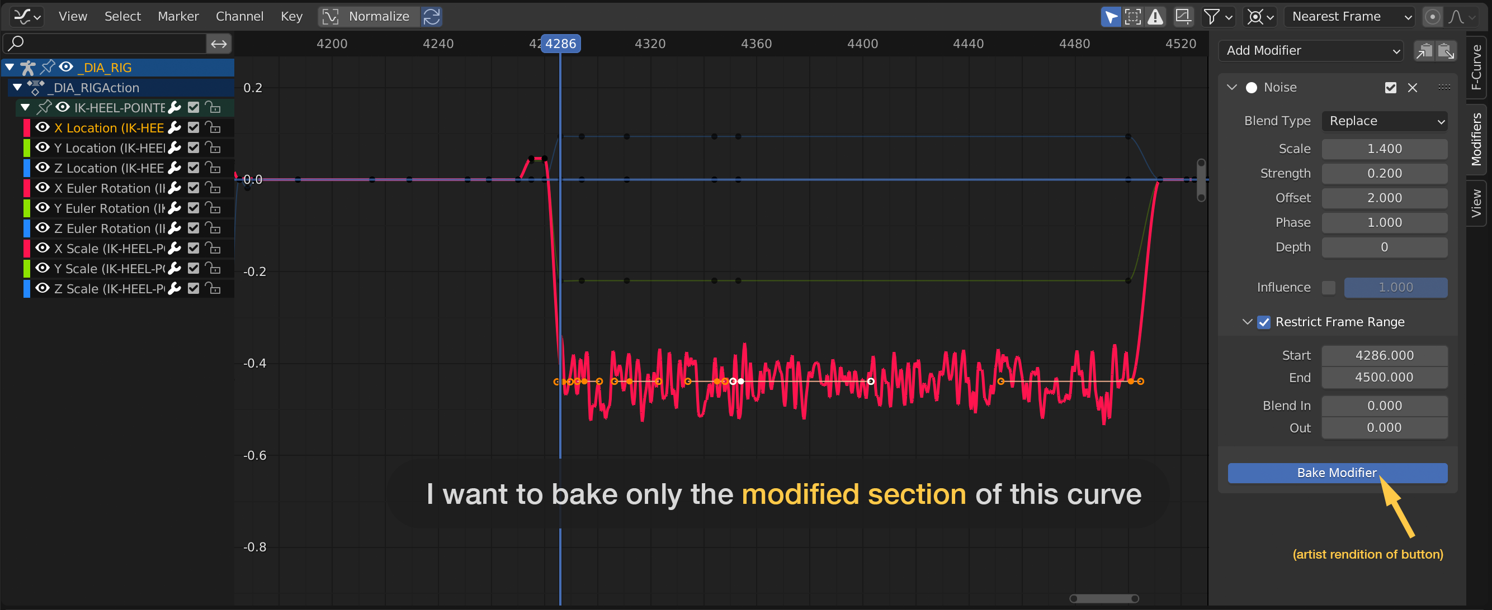Screen dimensions: 1492x610
Task: Toggle only show errors warning icon
Action: 1155,16
